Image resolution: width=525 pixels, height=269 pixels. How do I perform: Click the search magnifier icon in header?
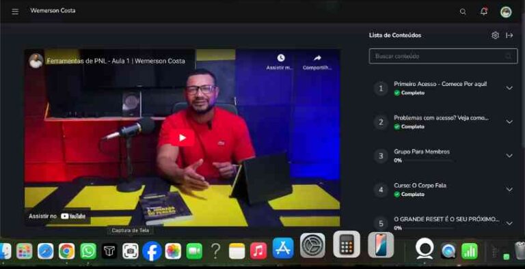click(463, 12)
